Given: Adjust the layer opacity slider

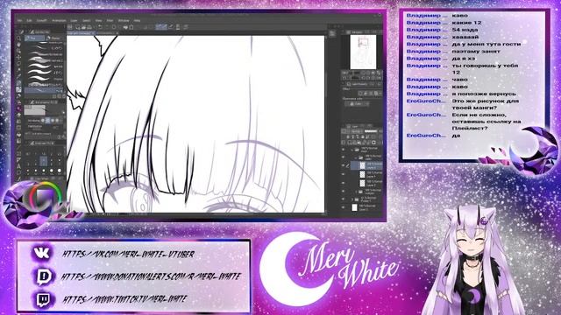Looking at the screenshot, I should (371, 131).
